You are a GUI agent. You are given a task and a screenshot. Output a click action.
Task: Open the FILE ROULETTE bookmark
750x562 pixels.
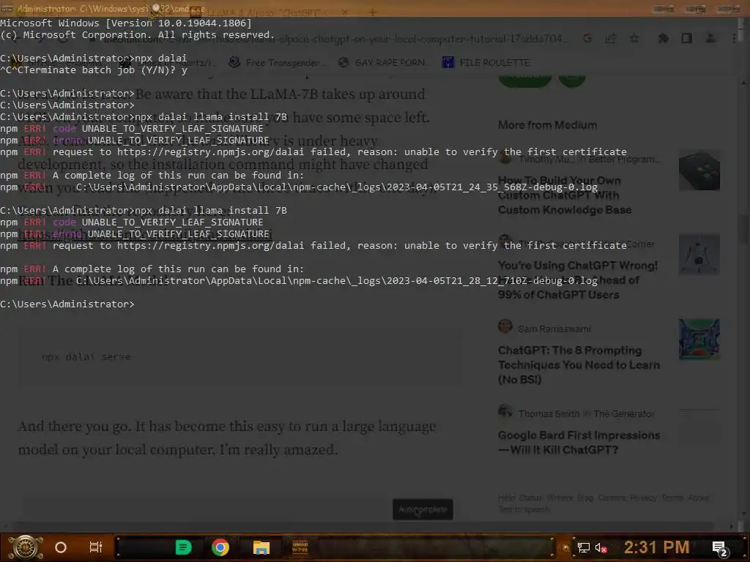click(x=486, y=62)
